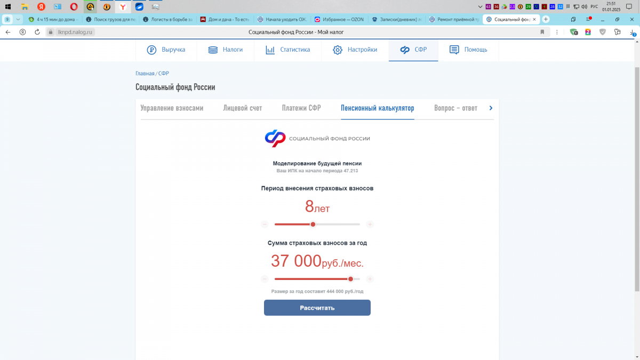The image size is (640, 360).
Task: Open the Настройки section
Action: [x=355, y=50]
